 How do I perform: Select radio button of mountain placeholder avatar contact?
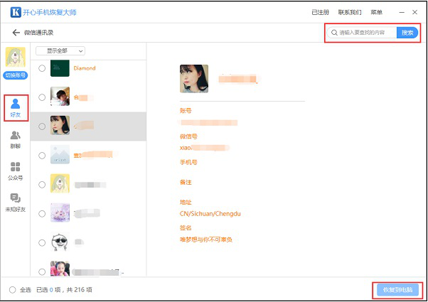(42, 156)
